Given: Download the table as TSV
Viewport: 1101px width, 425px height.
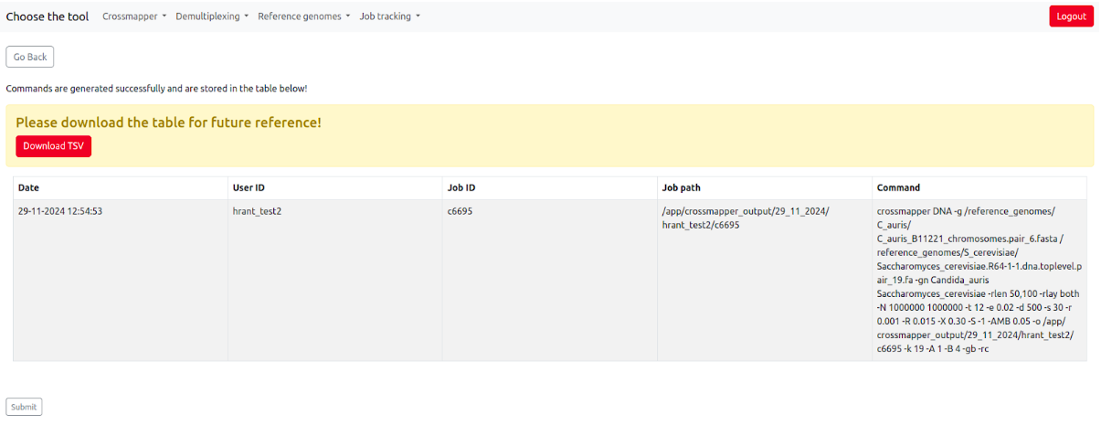Looking at the screenshot, I should click(x=53, y=146).
